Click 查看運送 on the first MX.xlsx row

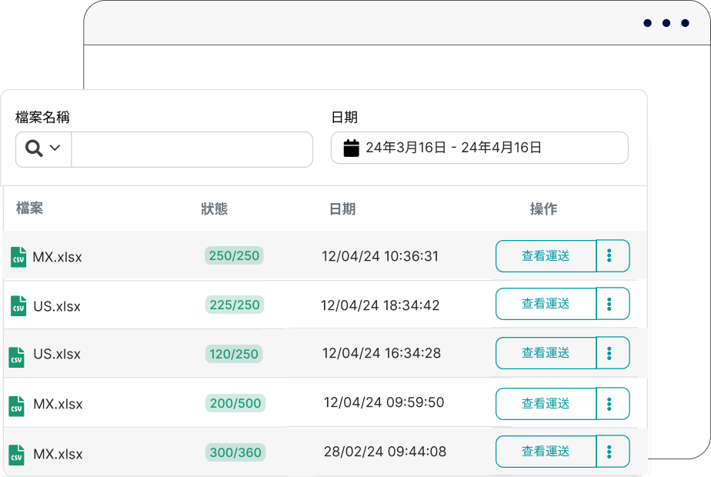click(546, 255)
